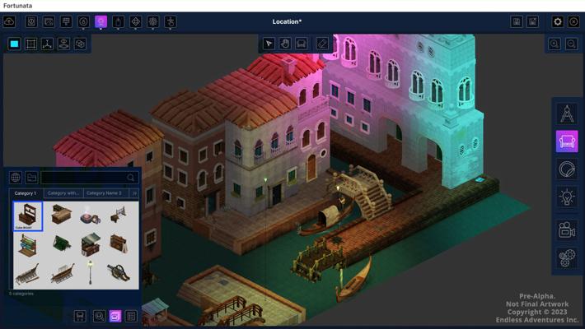
Task: Switch to Category with... tab
Action: (63, 193)
